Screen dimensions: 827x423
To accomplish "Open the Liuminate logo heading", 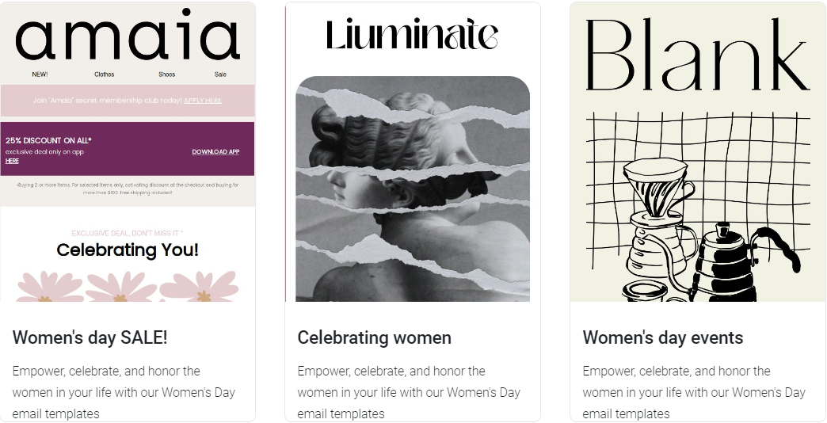I will click(412, 35).
